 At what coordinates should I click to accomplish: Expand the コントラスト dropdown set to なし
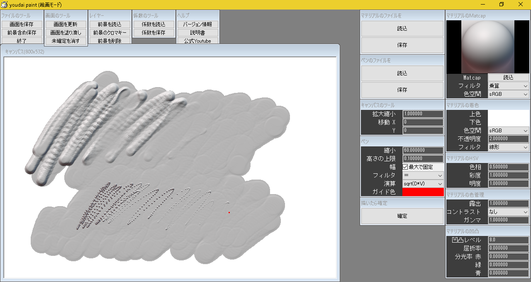[508, 212]
